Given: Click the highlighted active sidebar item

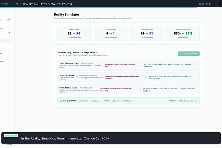Looking at the screenshot, I should [6, 41].
